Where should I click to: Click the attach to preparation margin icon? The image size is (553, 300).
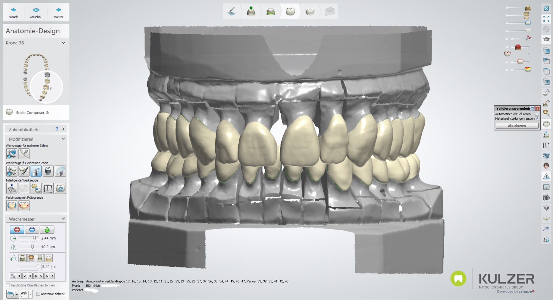pos(12,206)
